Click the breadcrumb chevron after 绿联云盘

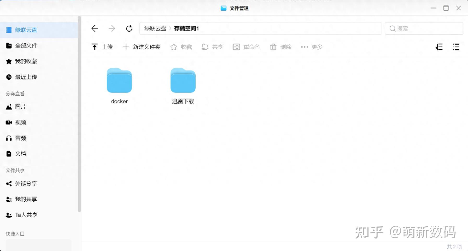point(170,28)
